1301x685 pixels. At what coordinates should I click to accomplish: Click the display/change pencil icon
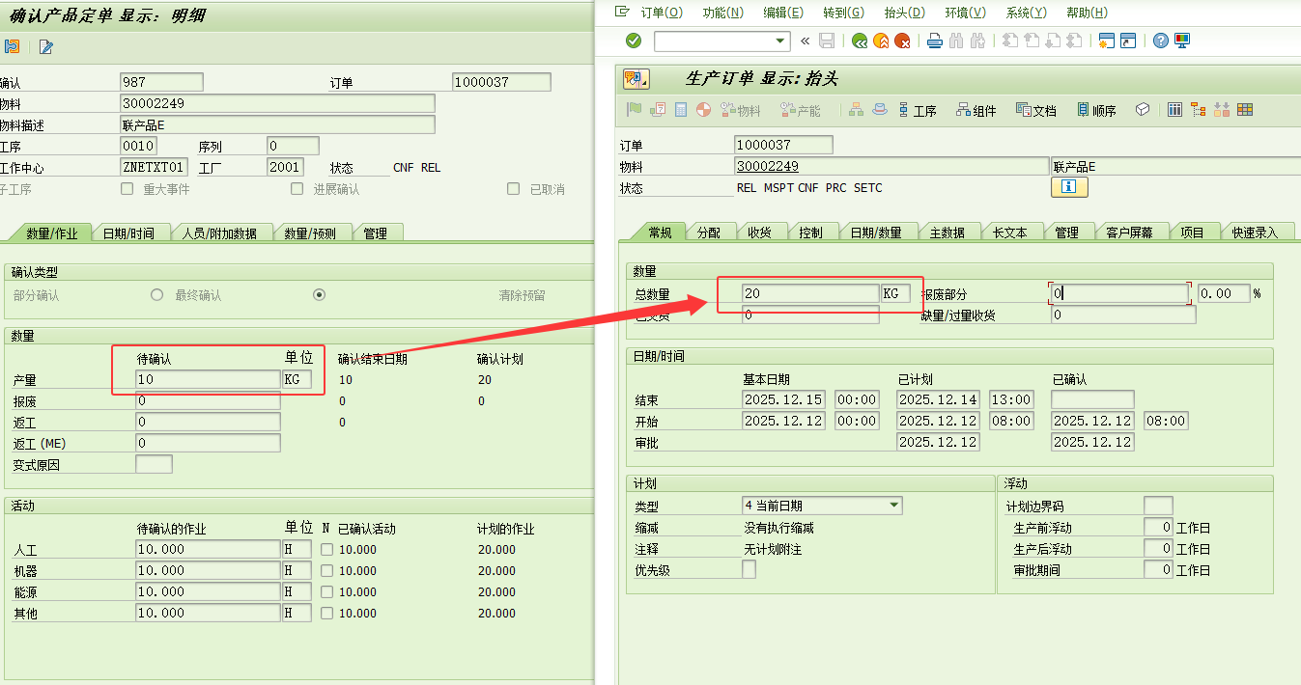pyautogui.click(x=46, y=46)
